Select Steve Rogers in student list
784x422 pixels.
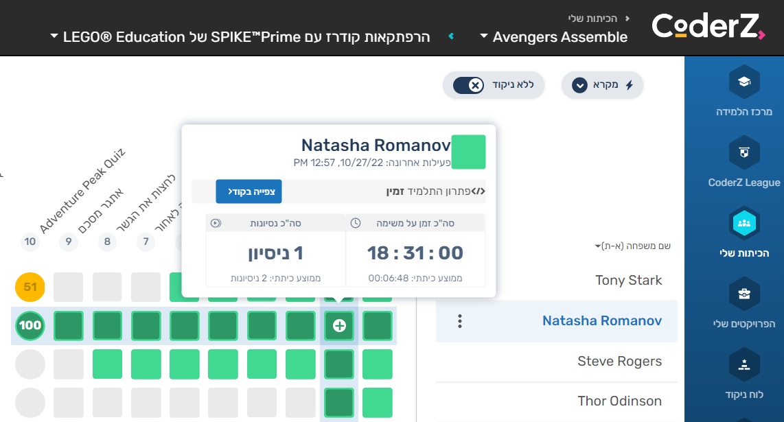(619, 361)
